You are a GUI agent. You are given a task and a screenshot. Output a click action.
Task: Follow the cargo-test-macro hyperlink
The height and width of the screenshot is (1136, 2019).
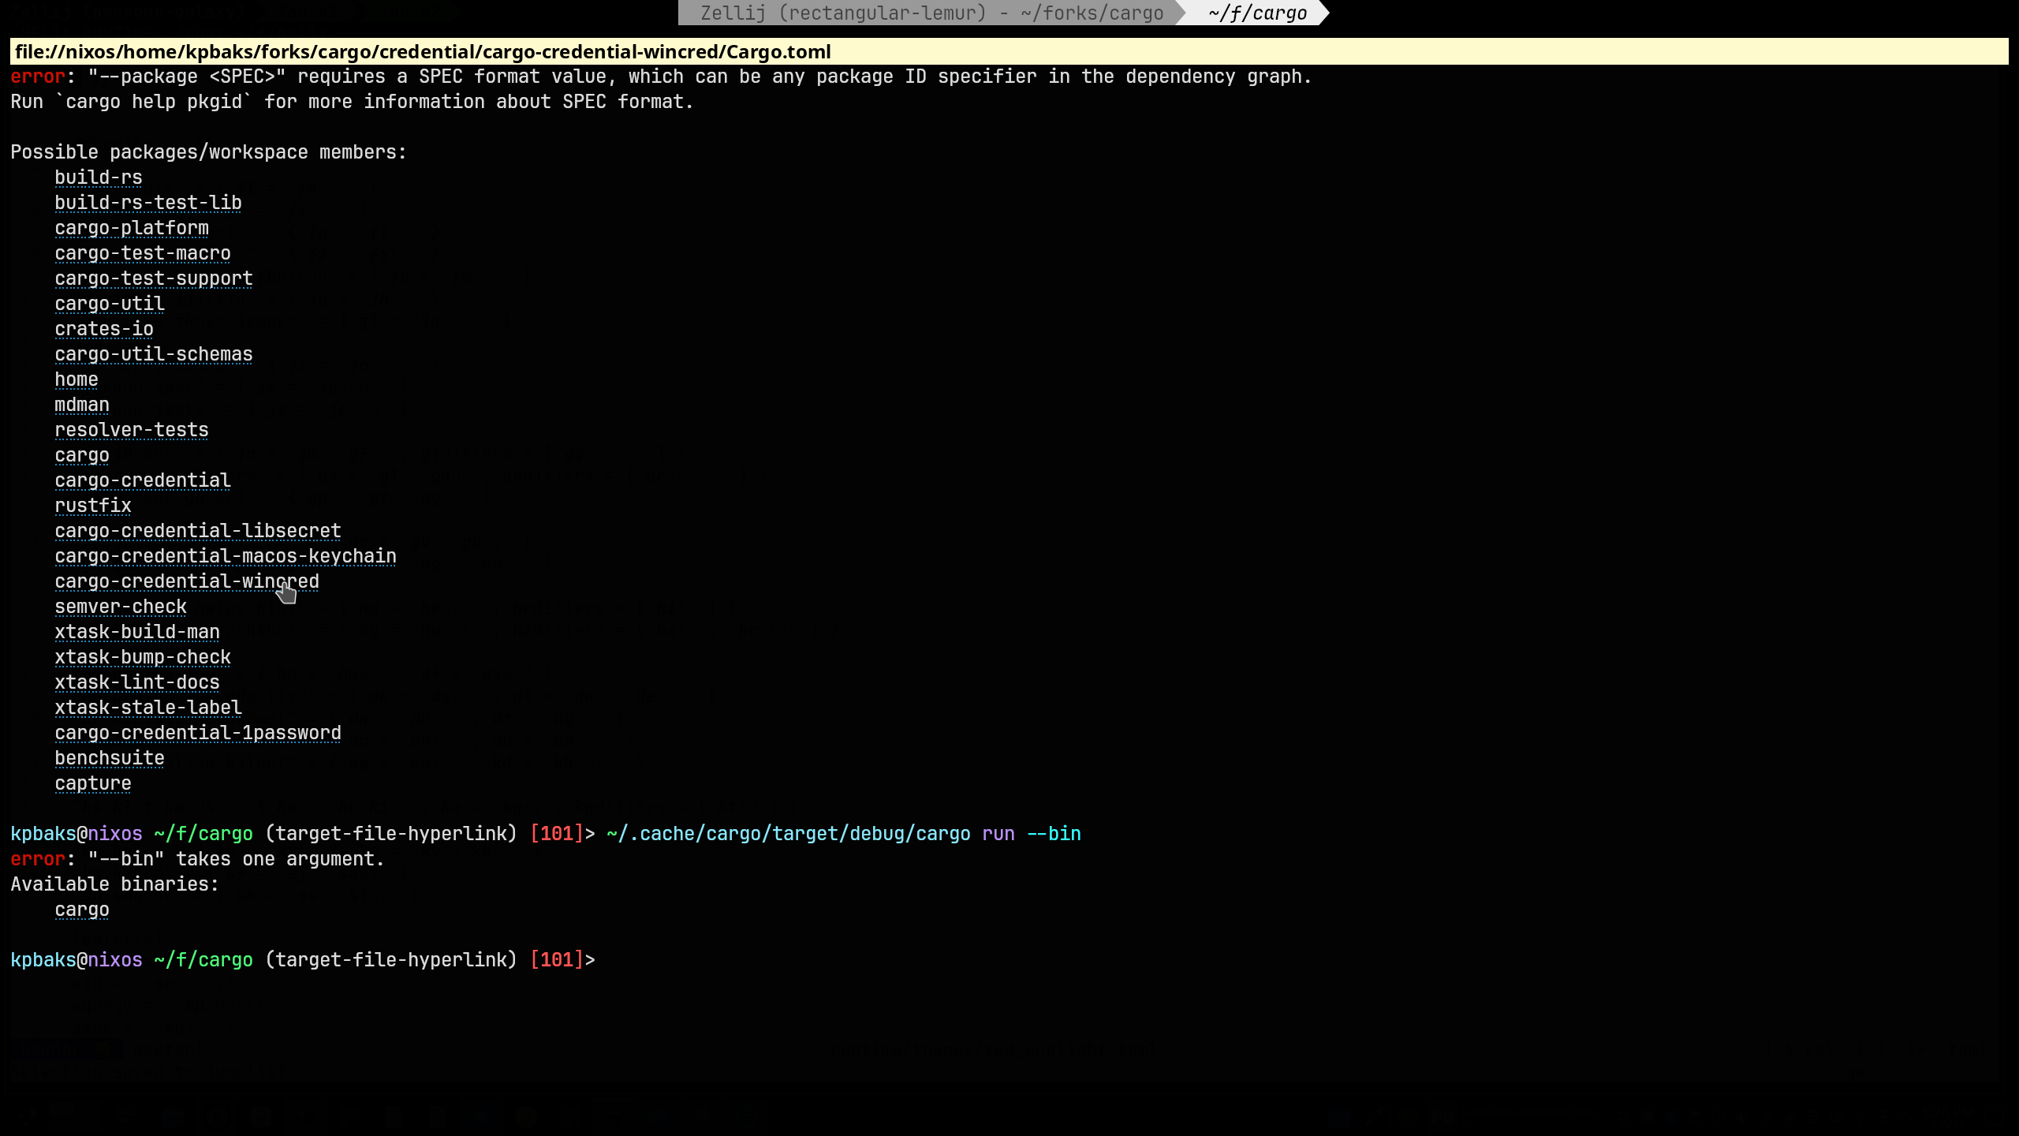tap(143, 253)
